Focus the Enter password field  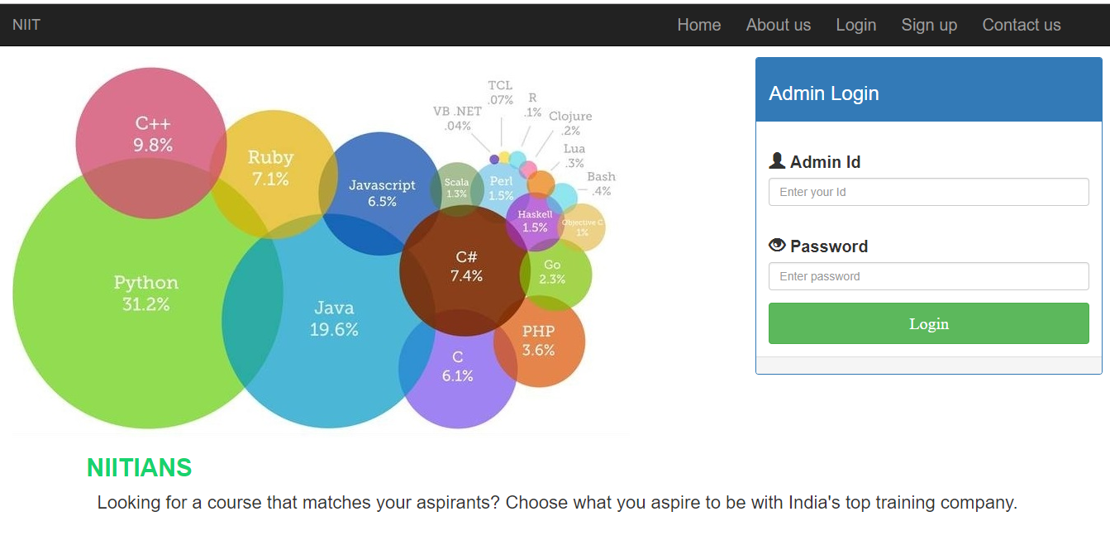[929, 276]
